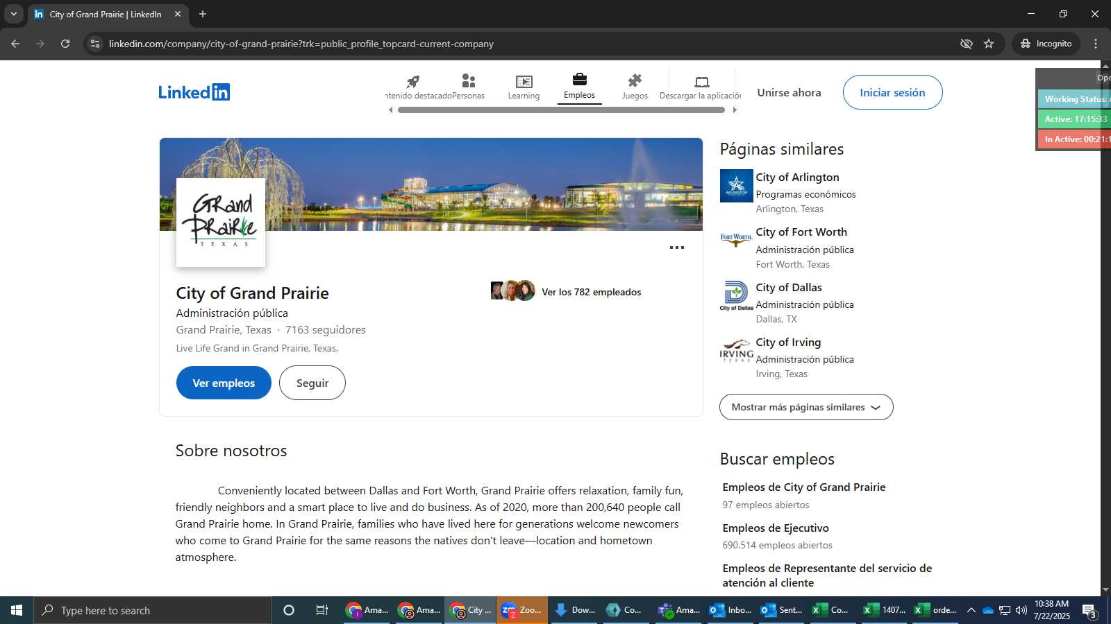The image size is (1111, 624).
Task: Open City of Dallas logo
Action: (736, 296)
